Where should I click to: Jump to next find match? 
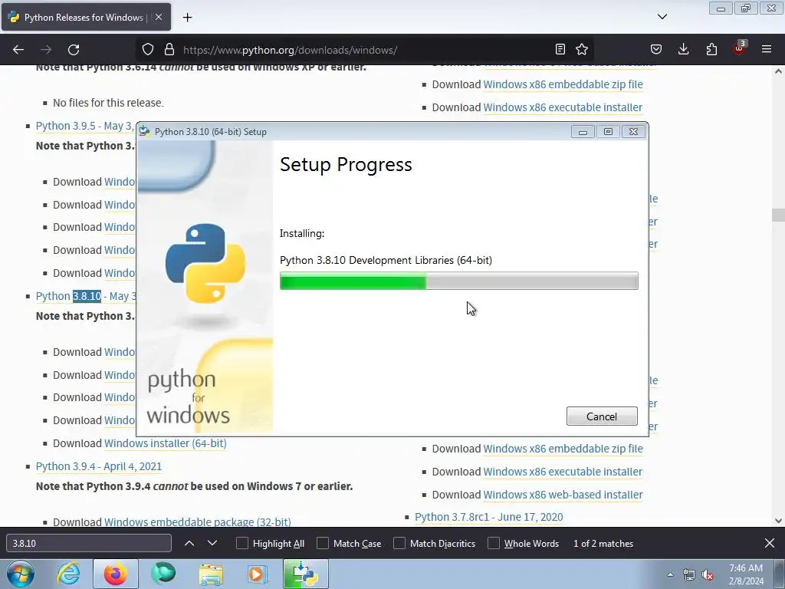(x=212, y=544)
